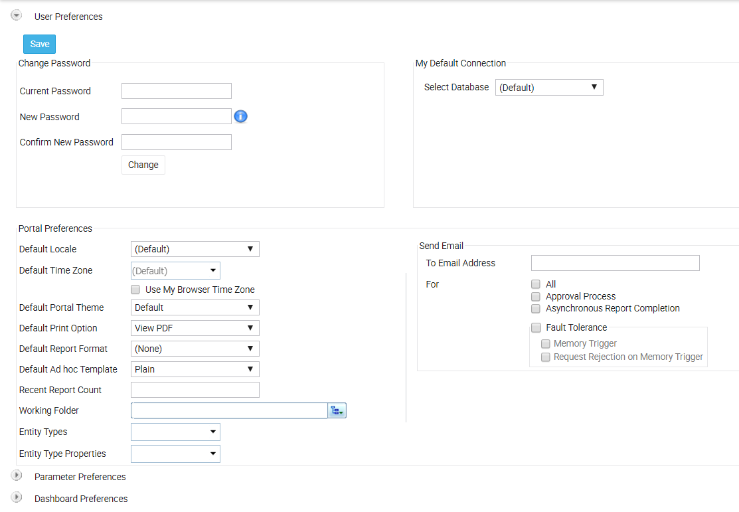Click the Change password button
This screenshot has width=739, height=512.
(143, 165)
